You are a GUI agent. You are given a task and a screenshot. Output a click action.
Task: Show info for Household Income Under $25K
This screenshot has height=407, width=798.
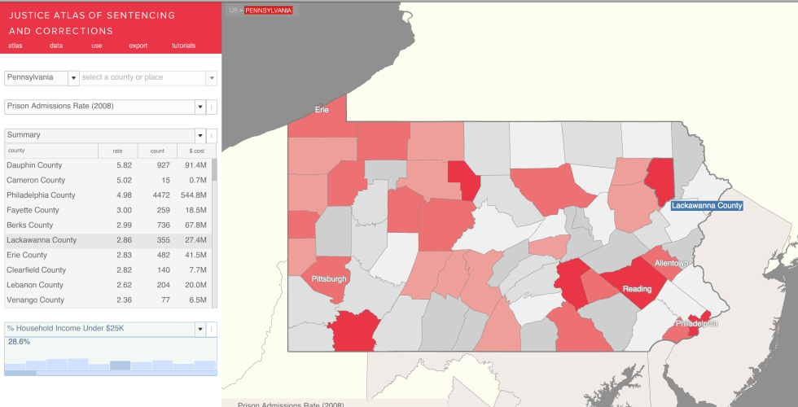212,329
